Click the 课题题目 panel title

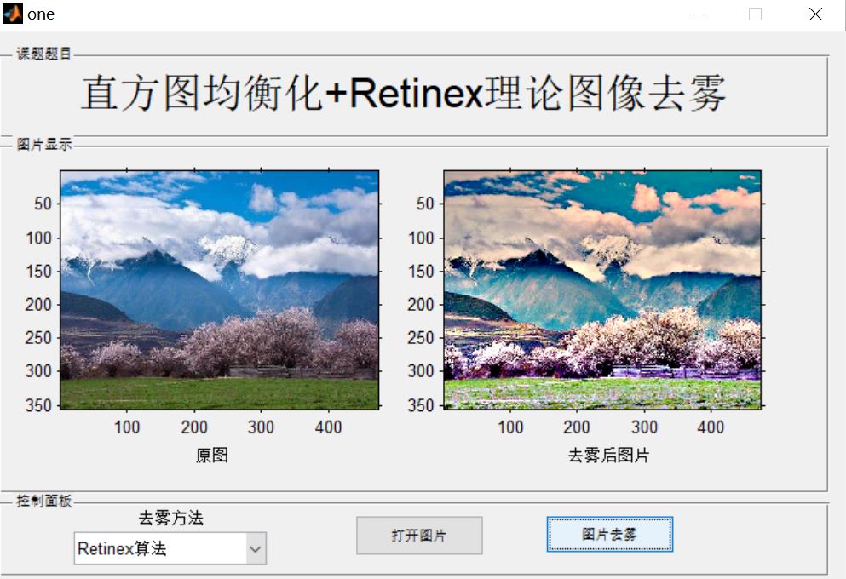(43, 54)
